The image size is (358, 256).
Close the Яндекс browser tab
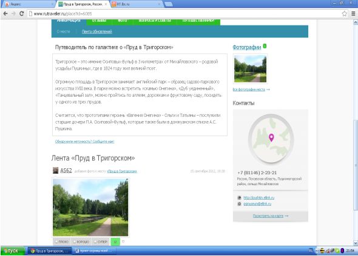coord(52,4)
